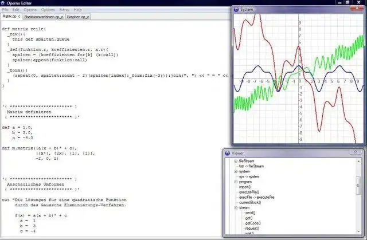Viewport: 367px width, 240px height.
Task: Switch to the Graphen.op_c tab
Action: [78, 17]
